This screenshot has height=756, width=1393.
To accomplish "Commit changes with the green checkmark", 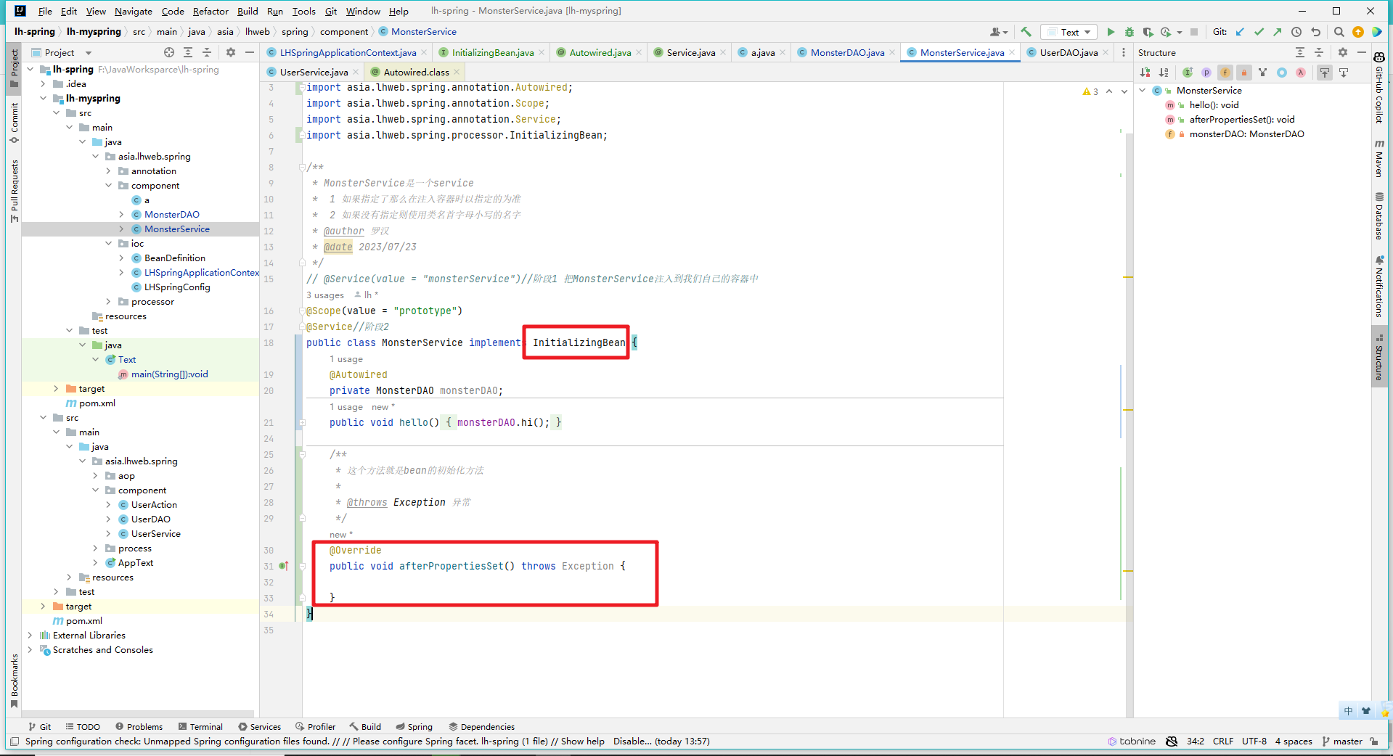I will [x=1259, y=32].
